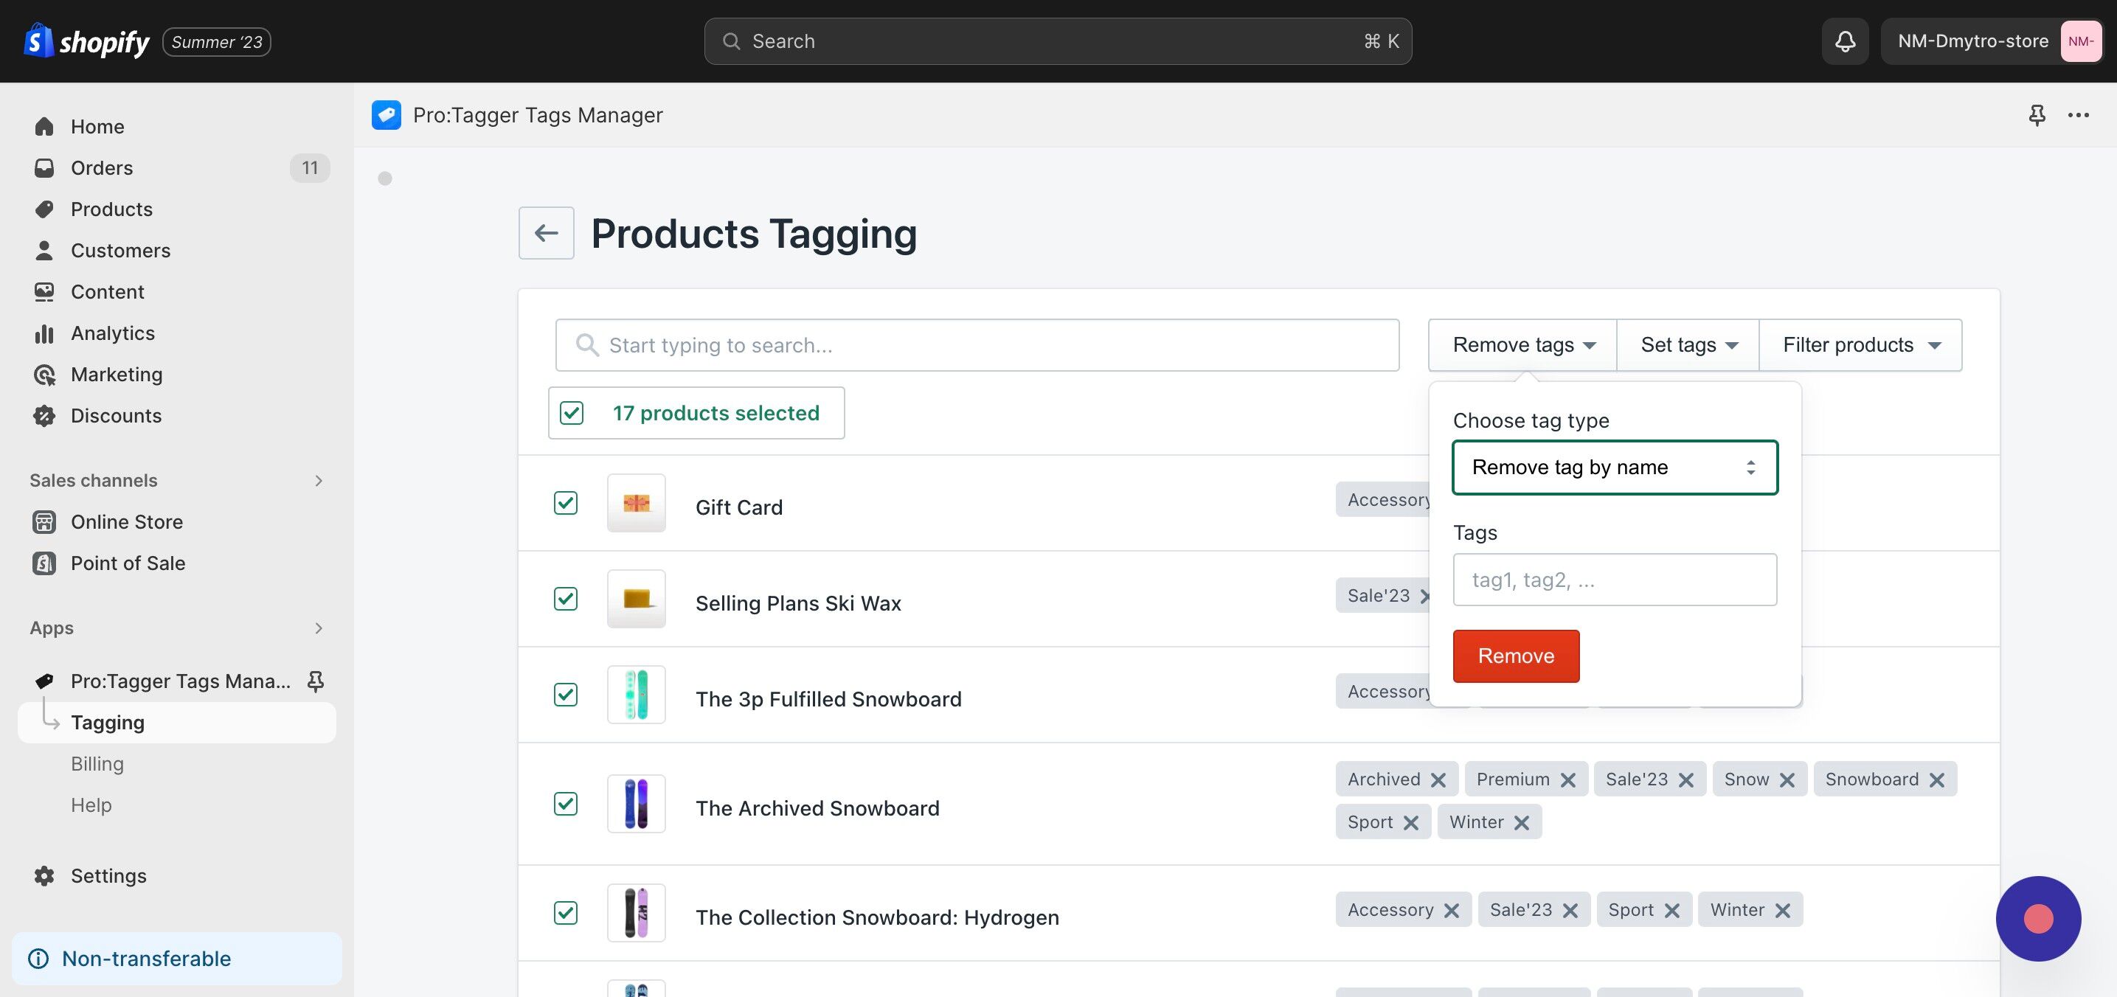Uncheck Collection Snowboard: Hydrogen checkbox
Screen dimensions: 2117x997
566,913
